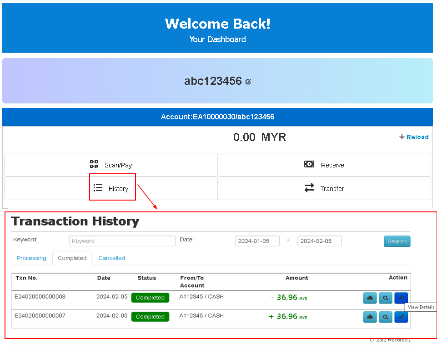Click the Completed status badge of E24020500000008
Screen dimensions: 437x353
[150, 298]
